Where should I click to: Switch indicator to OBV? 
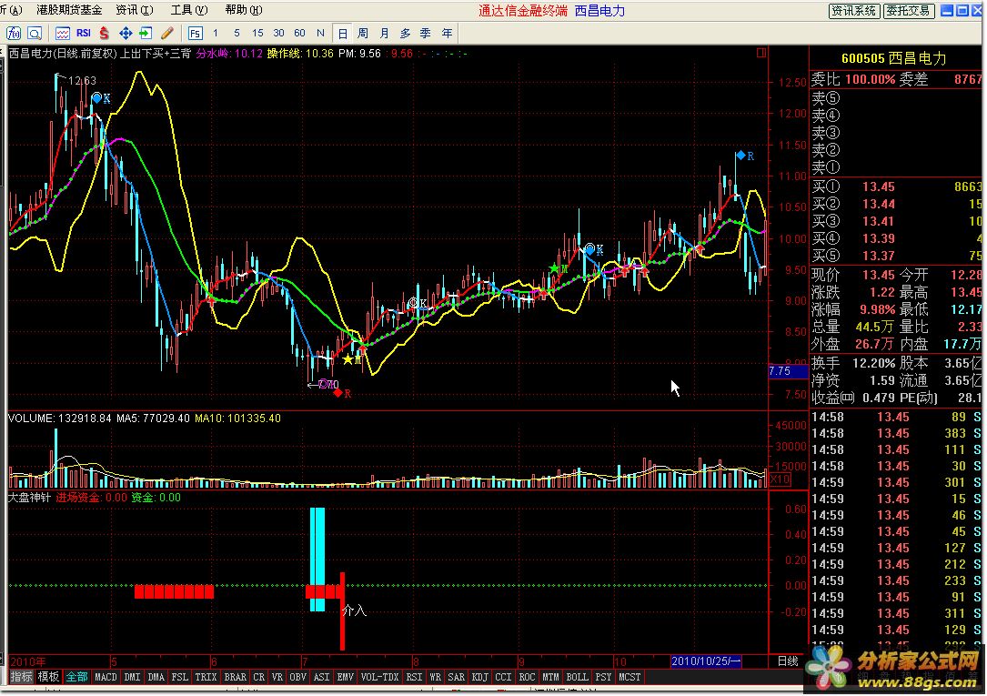(x=297, y=677)
